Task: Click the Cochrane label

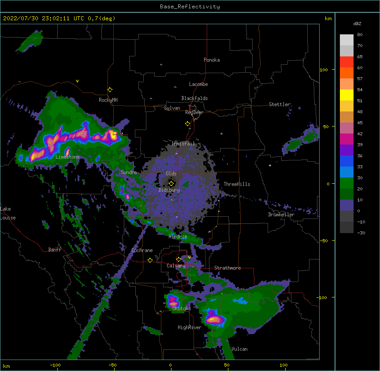Action: coord(142,250)
